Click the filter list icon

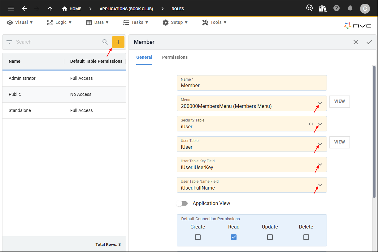click(x=9, y=42)
